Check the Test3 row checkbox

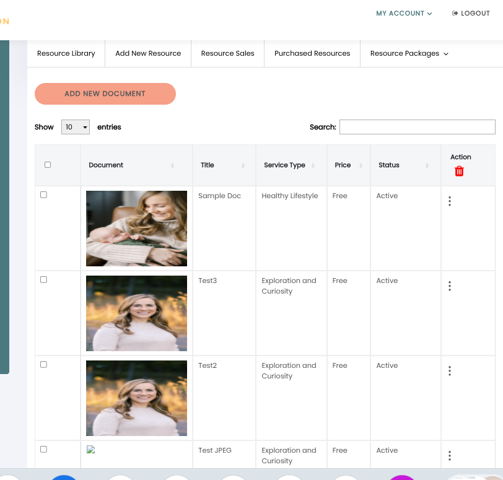tap(43, 279)
